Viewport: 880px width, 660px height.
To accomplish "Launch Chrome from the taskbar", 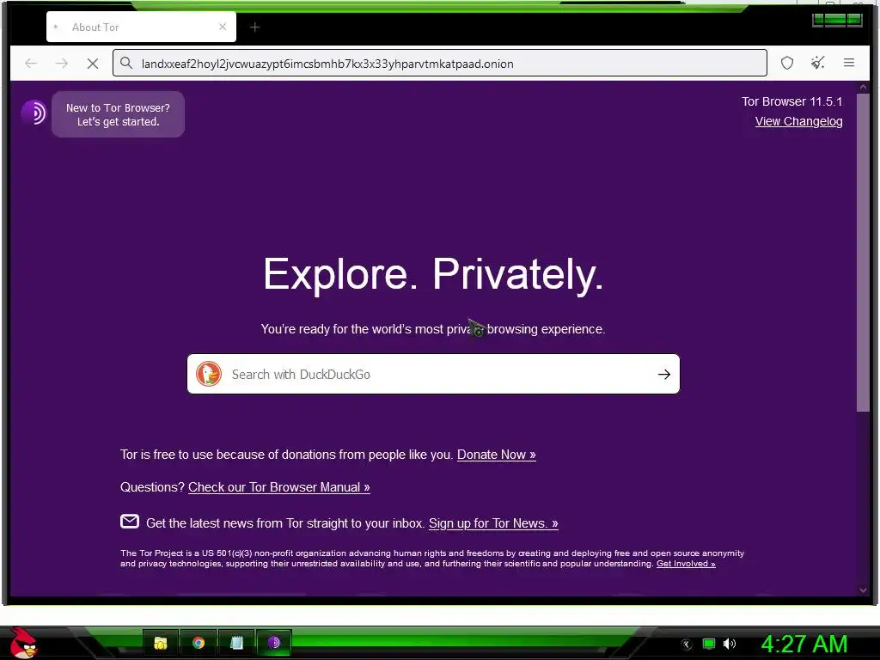I will pos(199,643).
